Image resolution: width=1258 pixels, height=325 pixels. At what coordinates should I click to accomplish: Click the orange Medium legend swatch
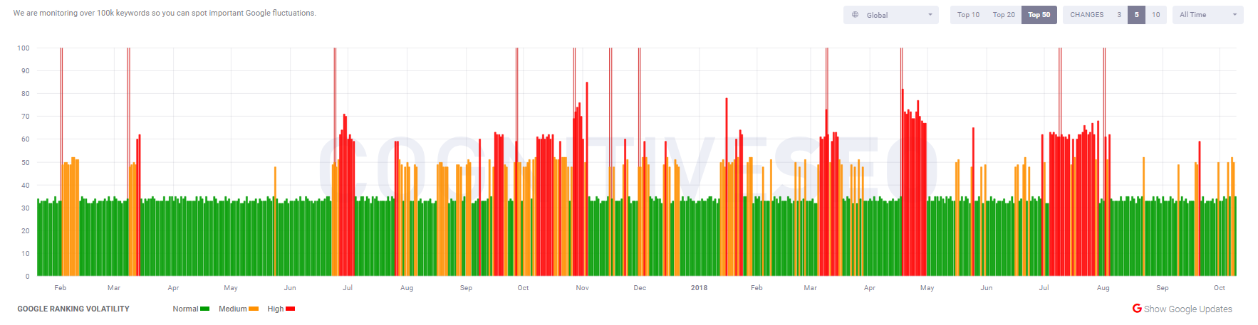pyautogui.click(x=254, y=309)
